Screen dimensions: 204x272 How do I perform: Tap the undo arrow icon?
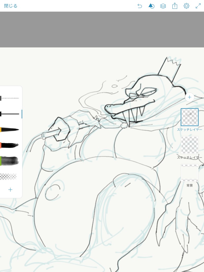point(140,6)
